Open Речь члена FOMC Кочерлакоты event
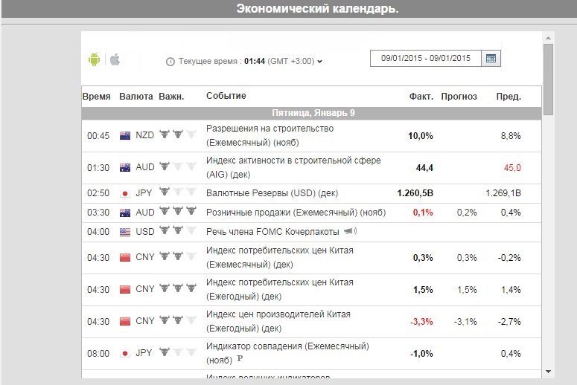The width and height of the screenshot is (577, 385). [x=272, y=232]
